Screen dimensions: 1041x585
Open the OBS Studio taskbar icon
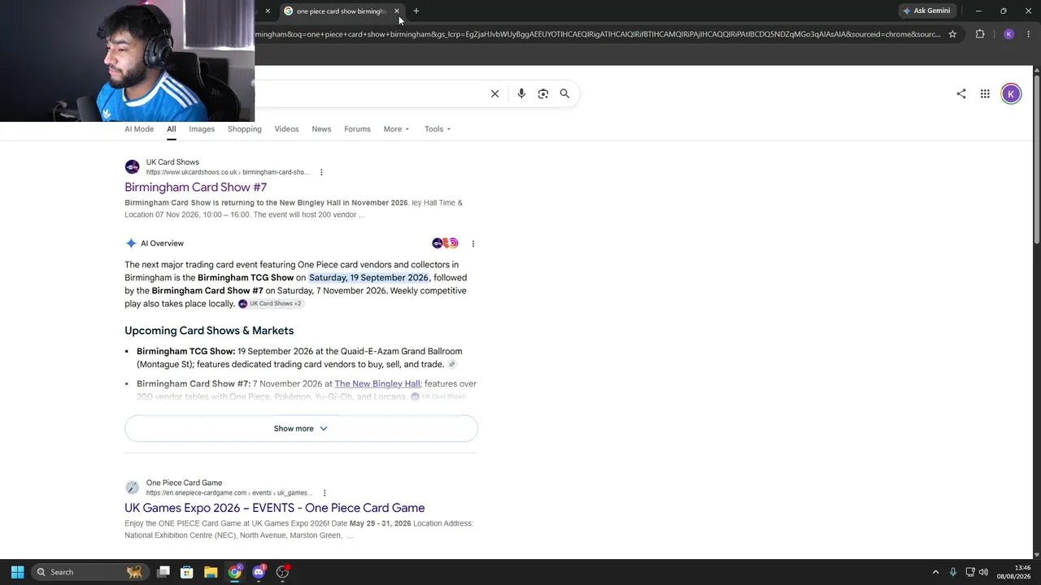point(283,572)
